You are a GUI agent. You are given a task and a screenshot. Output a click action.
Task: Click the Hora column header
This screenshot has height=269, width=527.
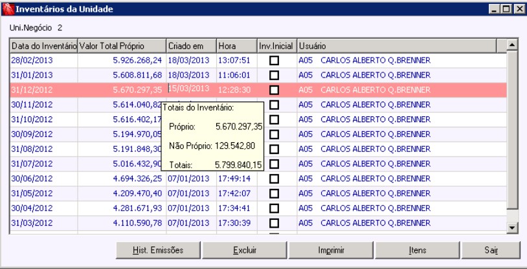pos(237,46)
